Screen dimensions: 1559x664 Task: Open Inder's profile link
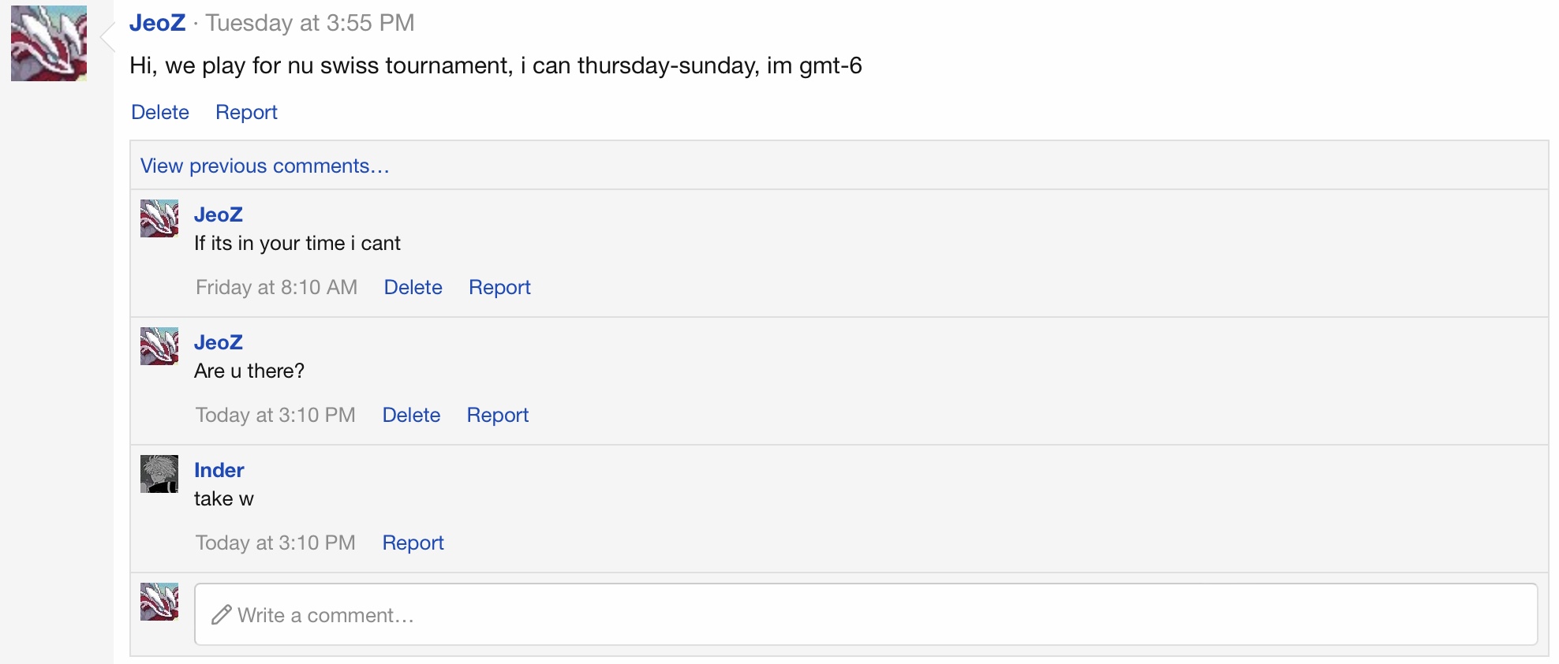click(219, 470)
